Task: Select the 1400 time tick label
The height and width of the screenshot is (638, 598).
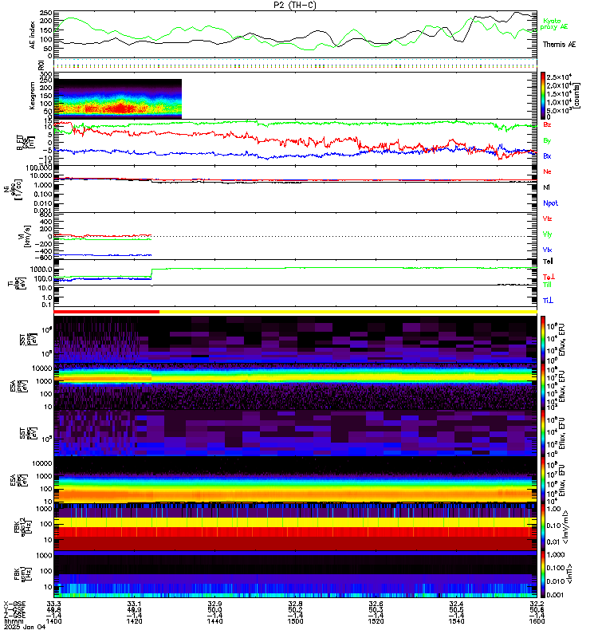Action: [x=53, y=621]
